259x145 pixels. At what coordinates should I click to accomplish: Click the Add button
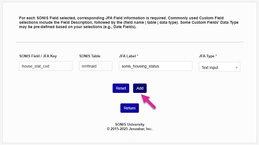pos(140,88)
